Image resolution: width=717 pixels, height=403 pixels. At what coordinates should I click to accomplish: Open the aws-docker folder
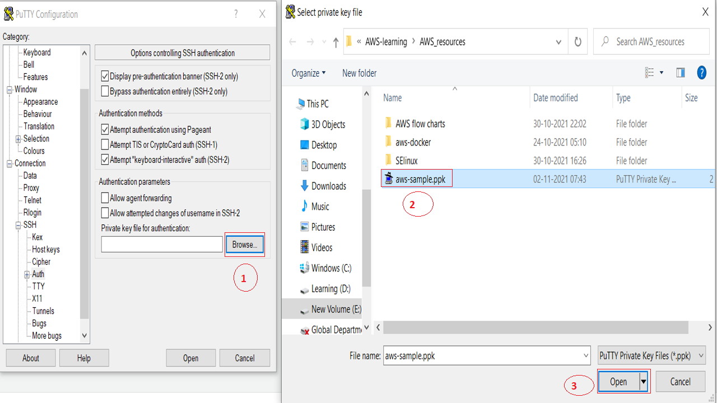(x=413, y=142)
